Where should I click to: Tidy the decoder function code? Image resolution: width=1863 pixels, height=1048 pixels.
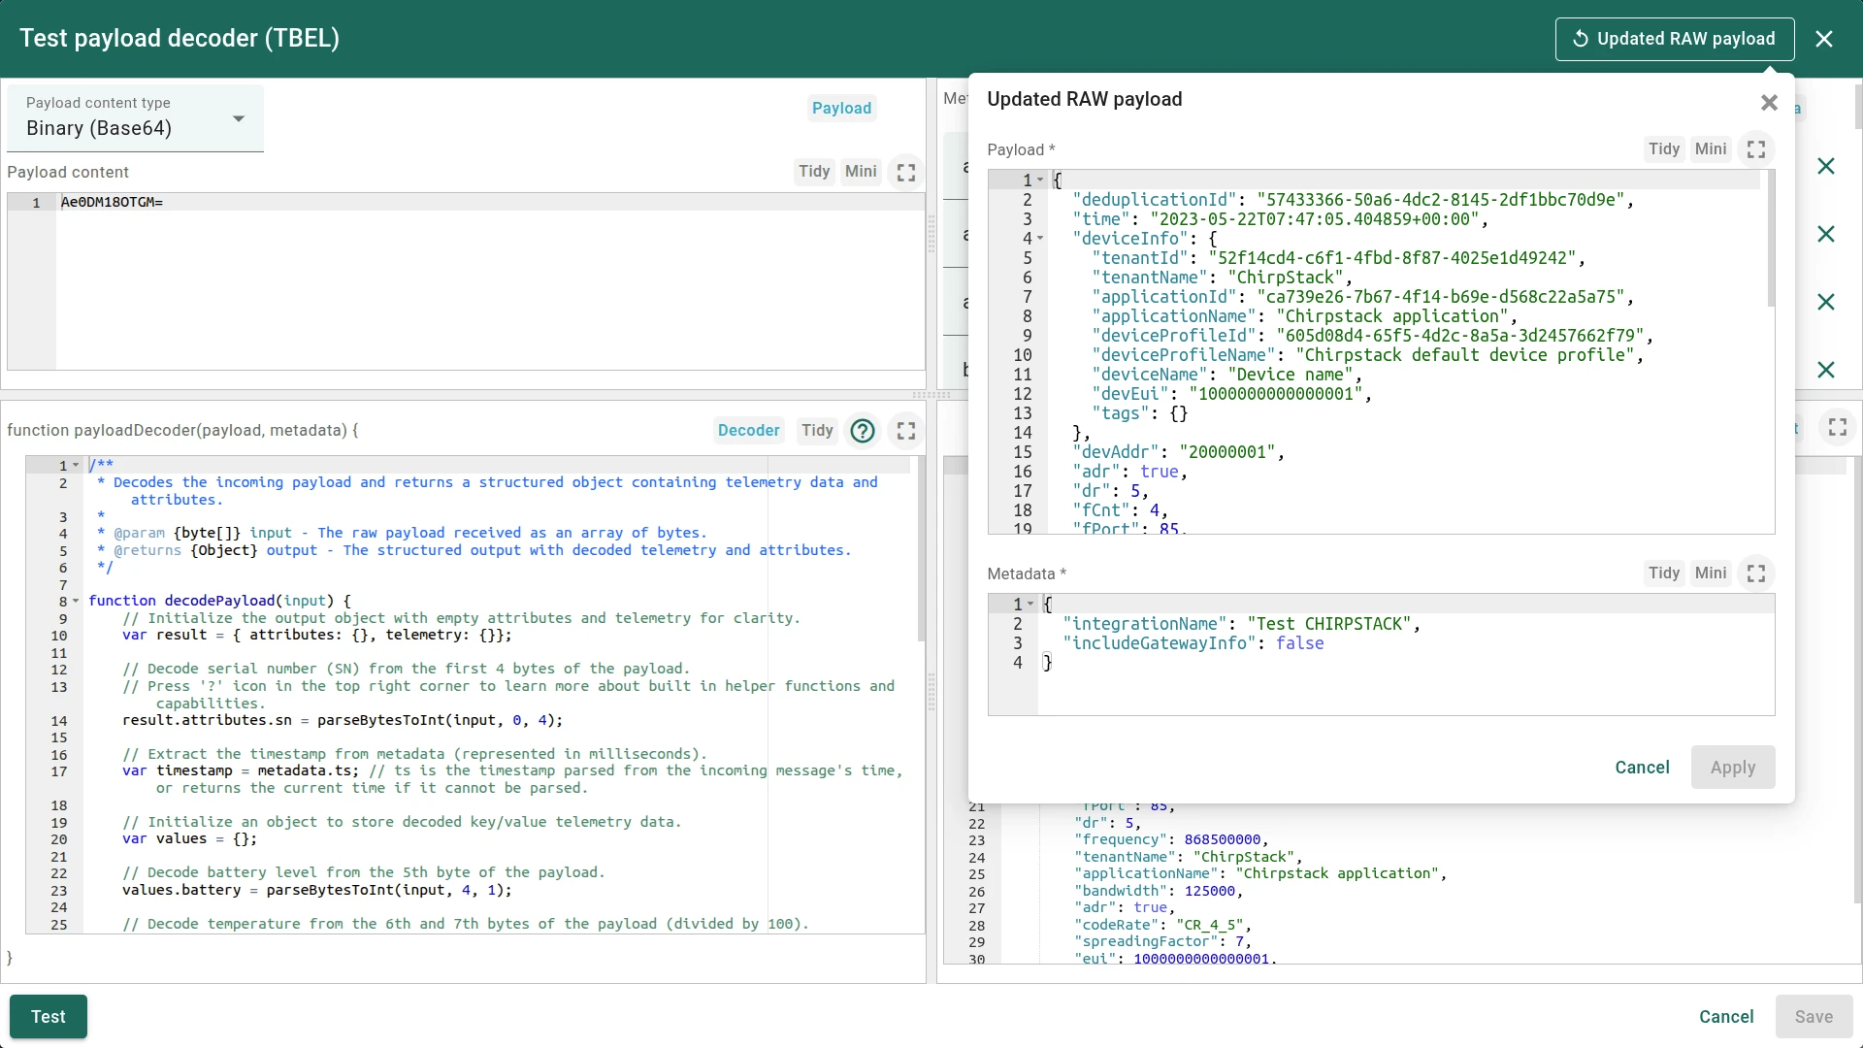click(x=817, y=430)
